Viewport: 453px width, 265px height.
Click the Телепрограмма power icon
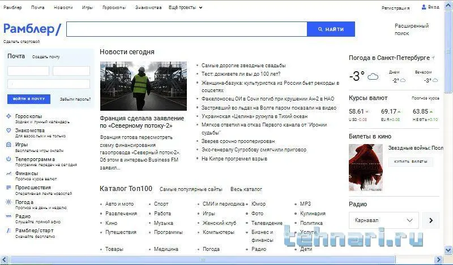pyautogui.click(x=8, y=159)
